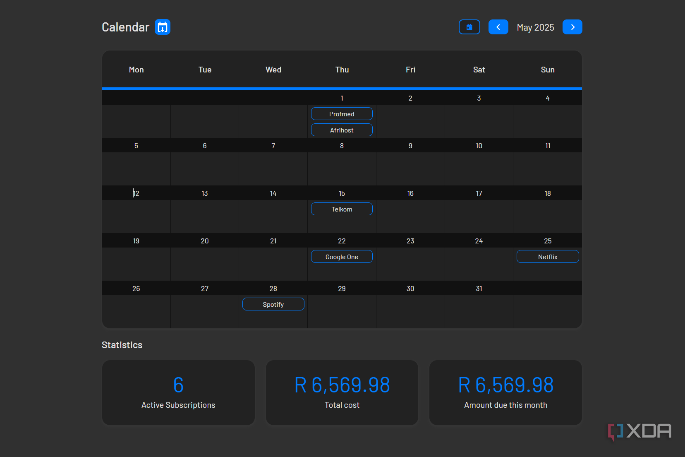Select day 4 in the calendar
Screen dimensions: 685x457
[548, 98]
